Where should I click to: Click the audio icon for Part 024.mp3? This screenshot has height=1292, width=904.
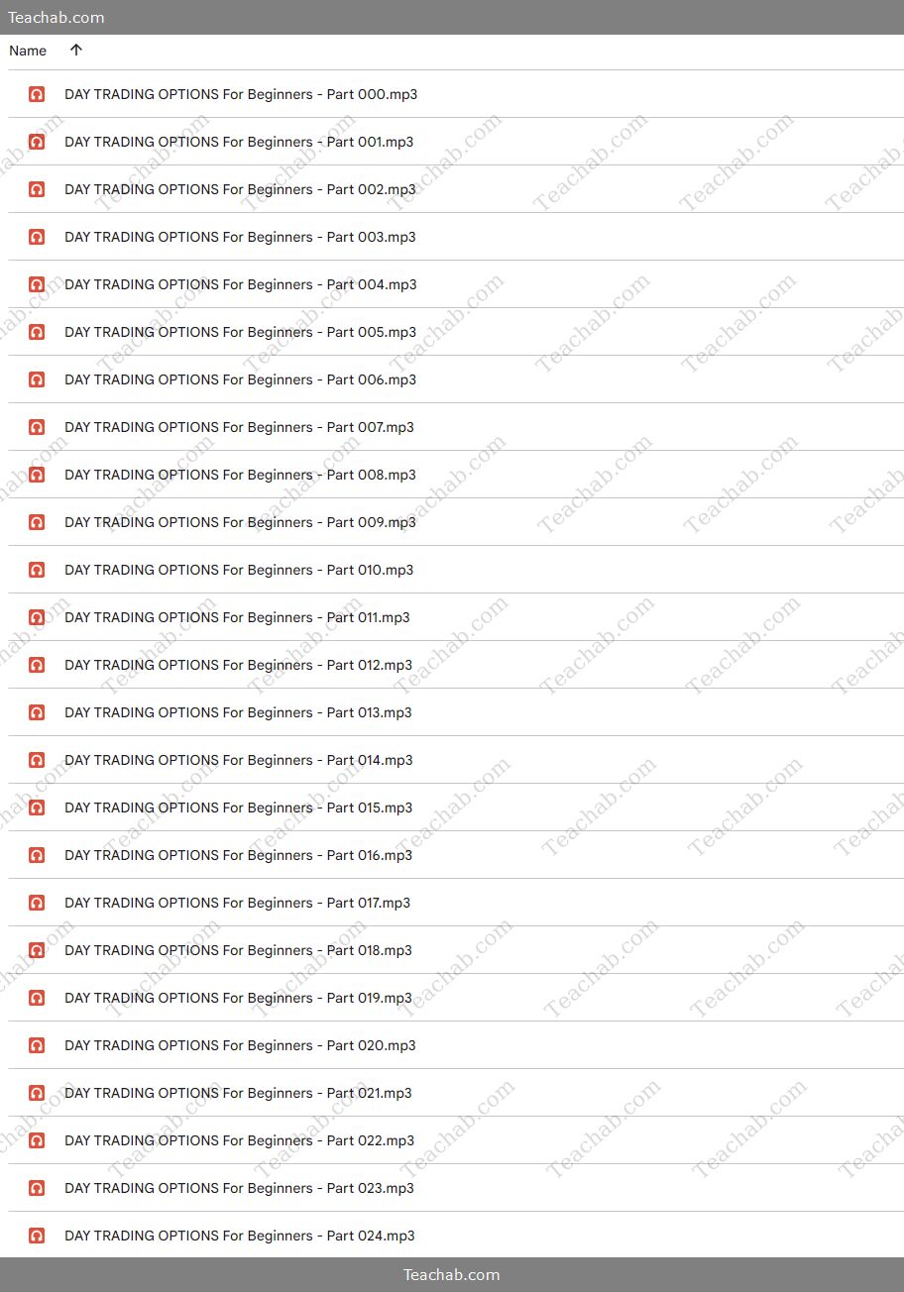pos(37,1236)
